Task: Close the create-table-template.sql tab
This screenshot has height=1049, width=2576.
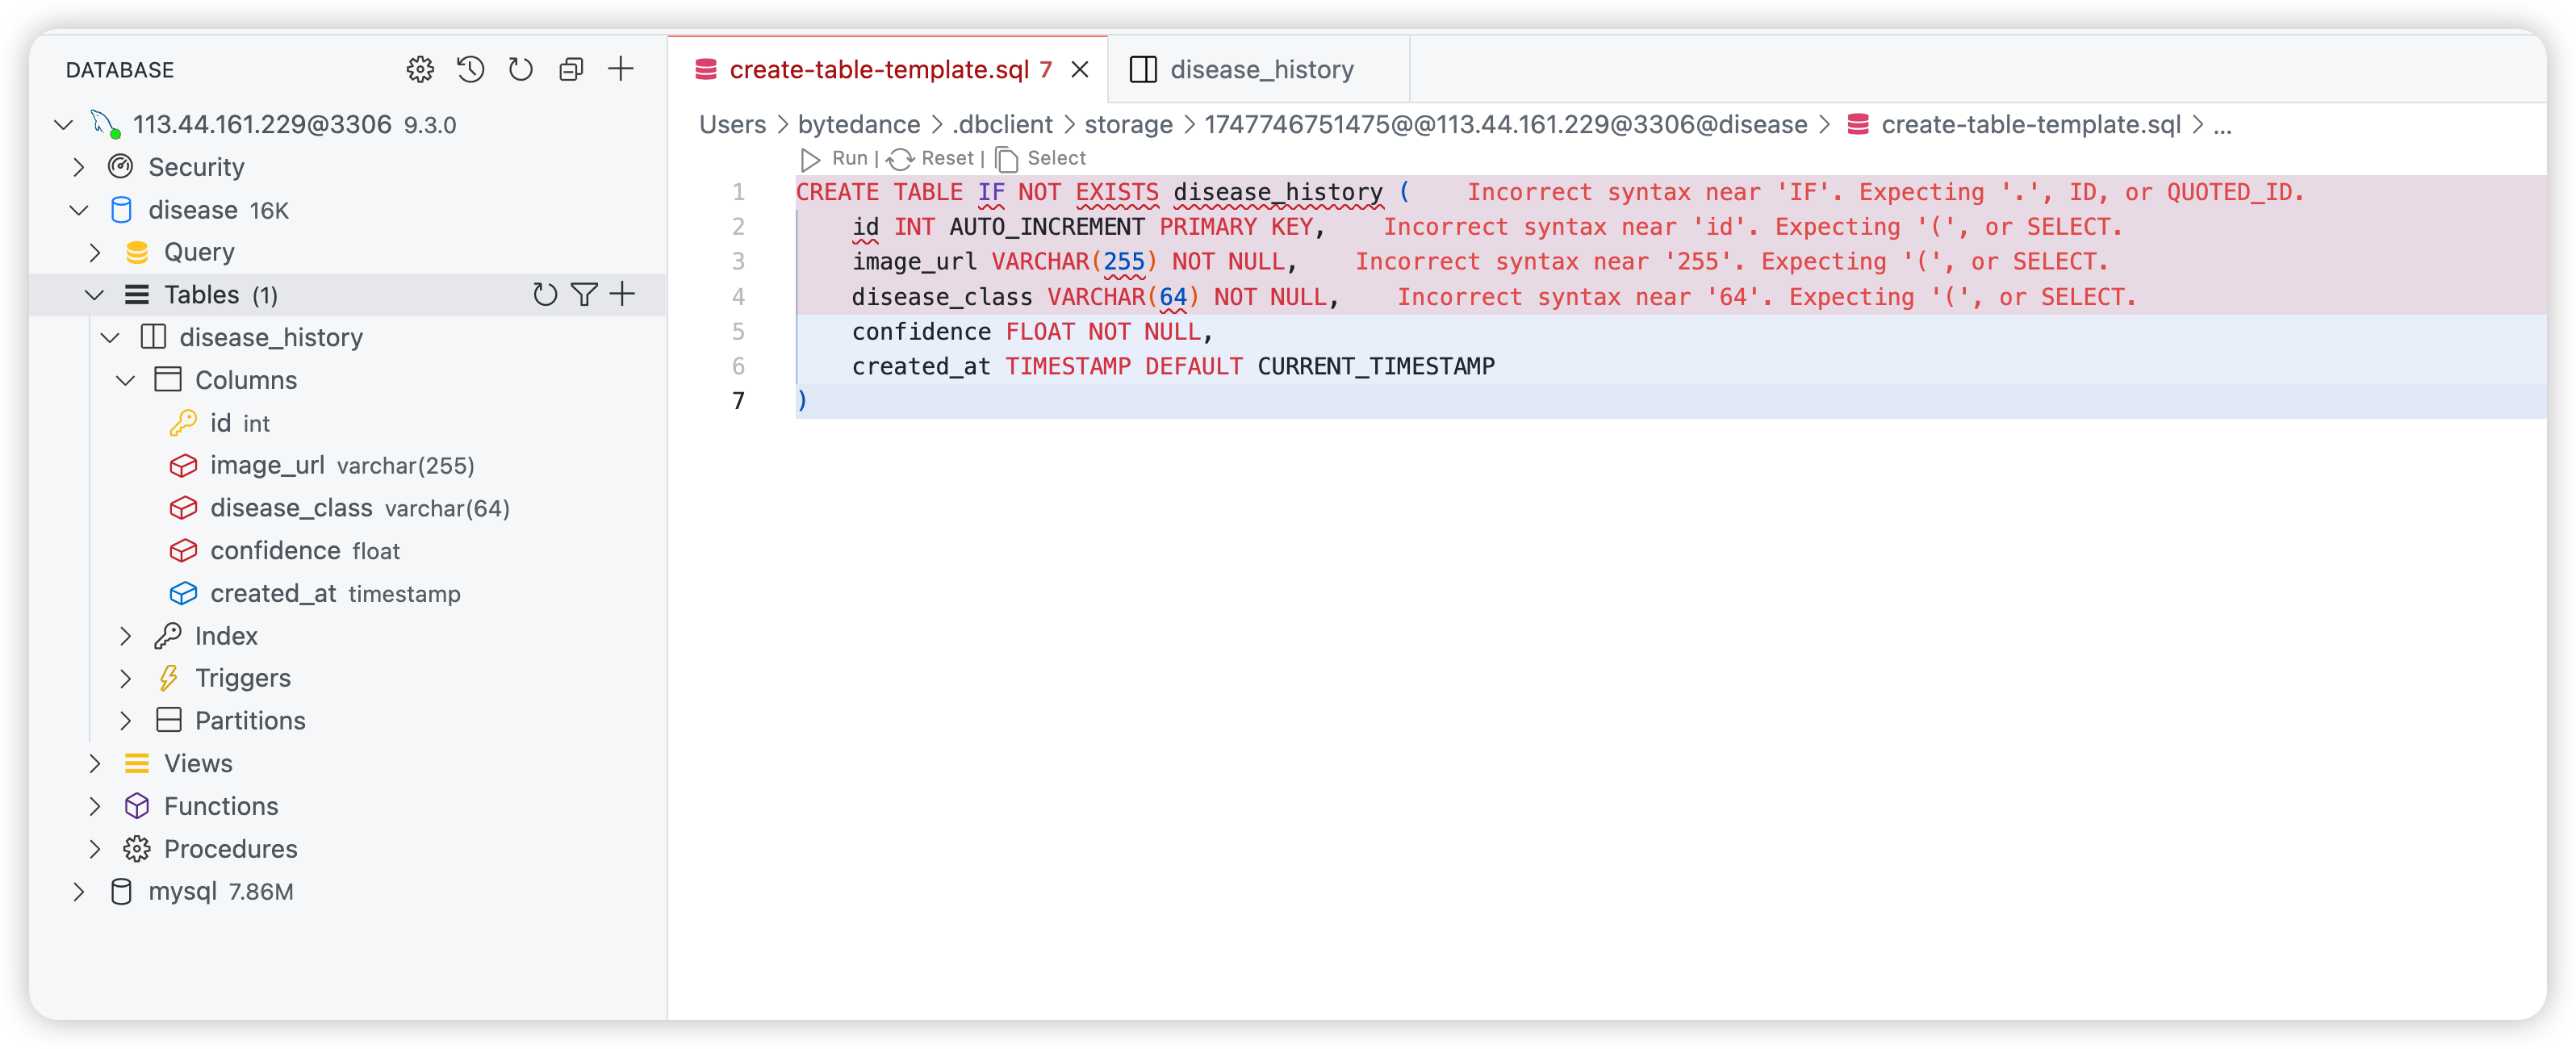Action: (1080, 69)
